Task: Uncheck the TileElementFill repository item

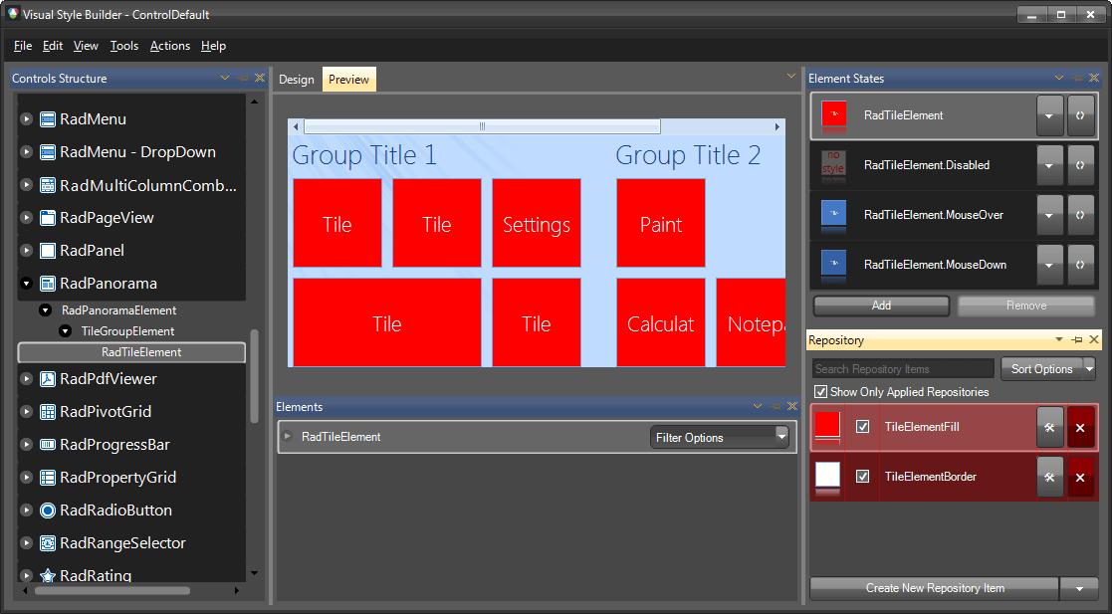Action: coord(863,427)
